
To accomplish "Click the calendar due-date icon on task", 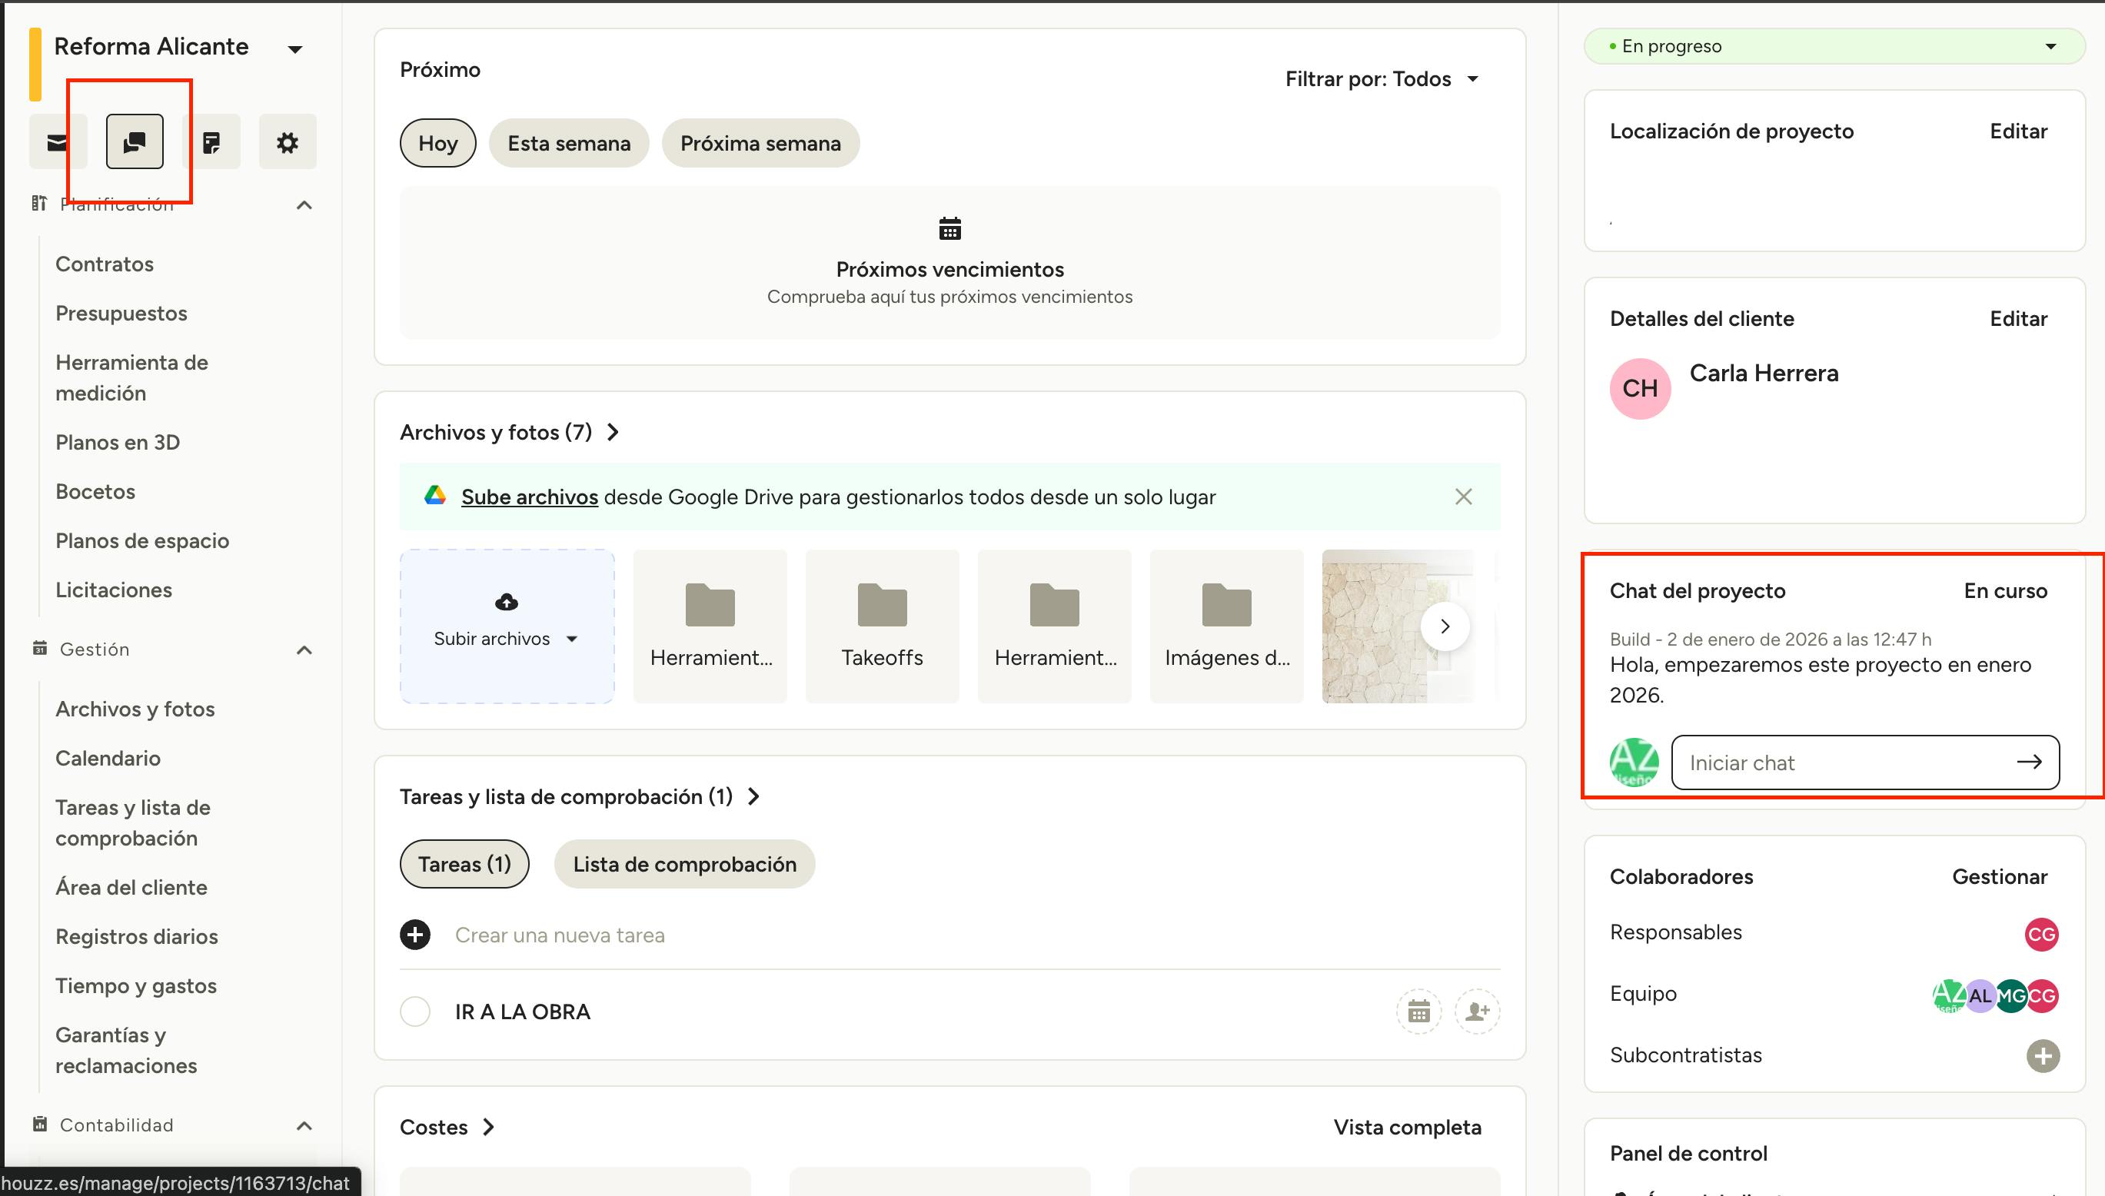I will [x=1418, y=1012].
